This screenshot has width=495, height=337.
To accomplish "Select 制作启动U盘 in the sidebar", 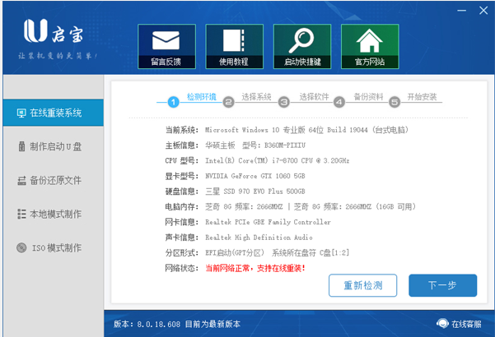I will coord(54,146).
